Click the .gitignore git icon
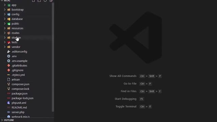The height and width of the screenshot is (122, 217). (8, 70)
